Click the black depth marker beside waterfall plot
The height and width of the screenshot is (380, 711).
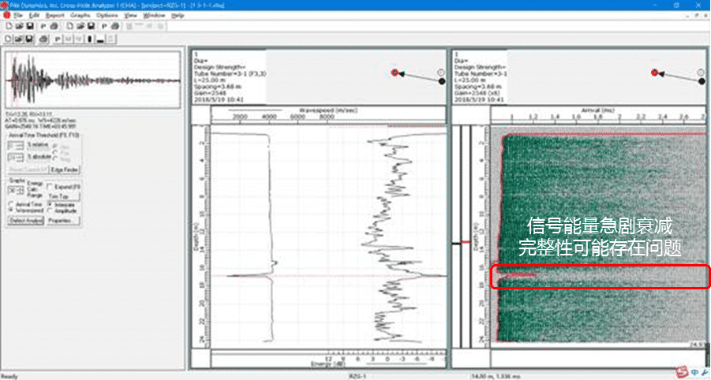455,244
